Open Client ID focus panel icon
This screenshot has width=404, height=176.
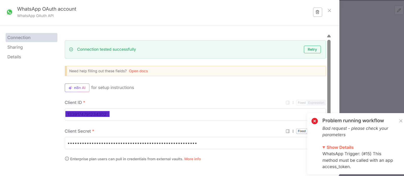pyautogui.click(x=288, y=103)
